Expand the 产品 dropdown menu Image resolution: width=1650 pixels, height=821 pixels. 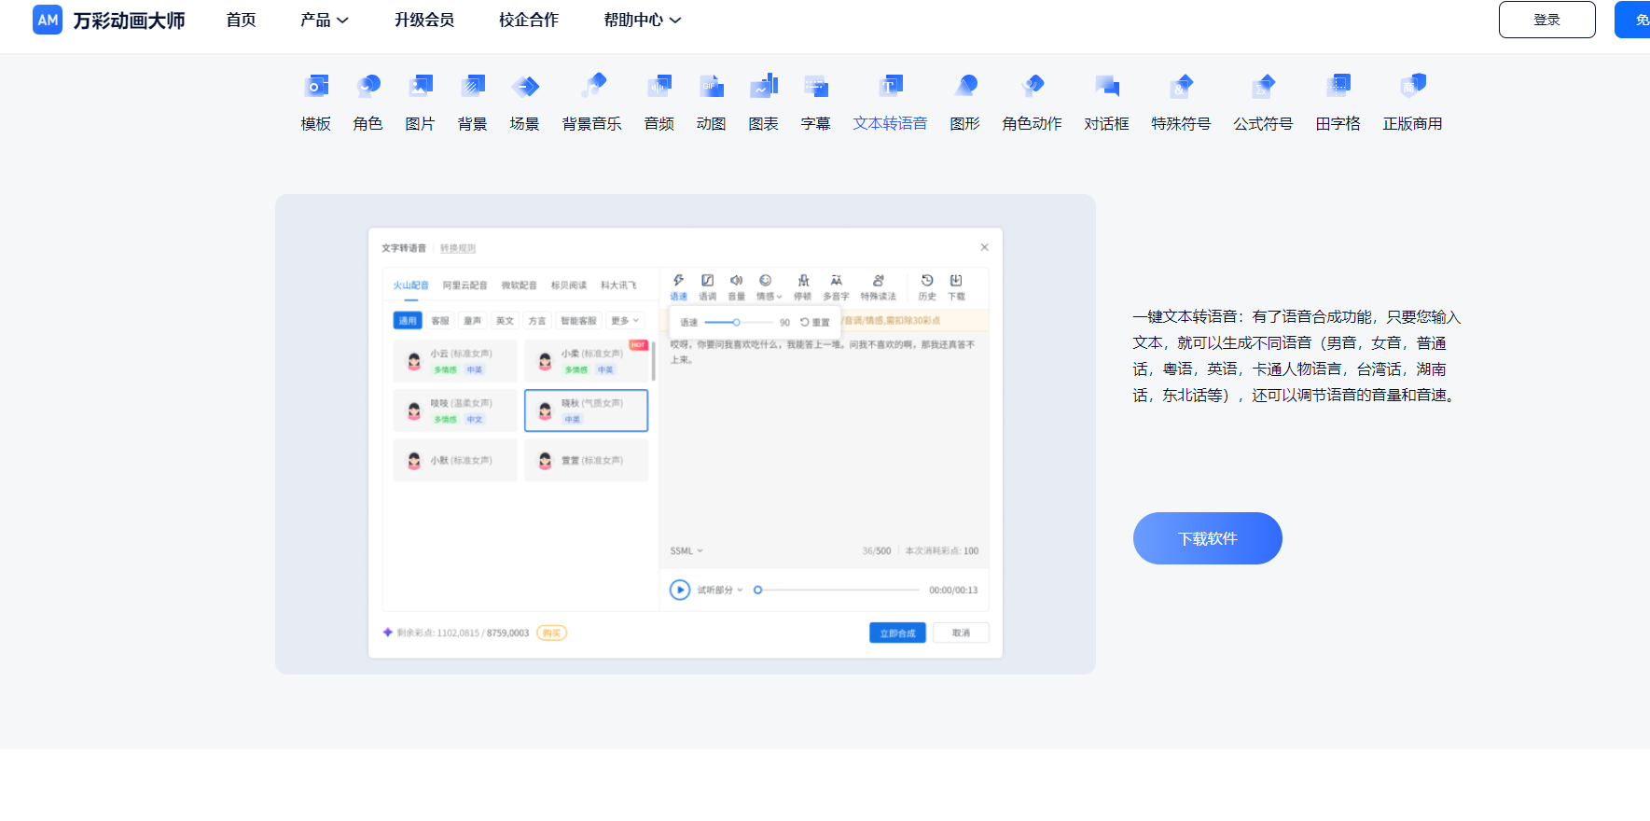tap(325, 20)
